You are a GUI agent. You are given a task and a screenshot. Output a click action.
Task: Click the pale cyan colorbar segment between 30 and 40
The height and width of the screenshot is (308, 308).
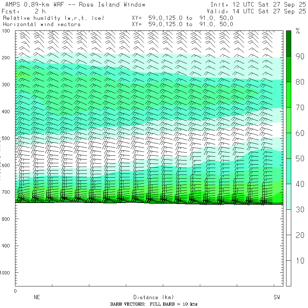point(288,197)
